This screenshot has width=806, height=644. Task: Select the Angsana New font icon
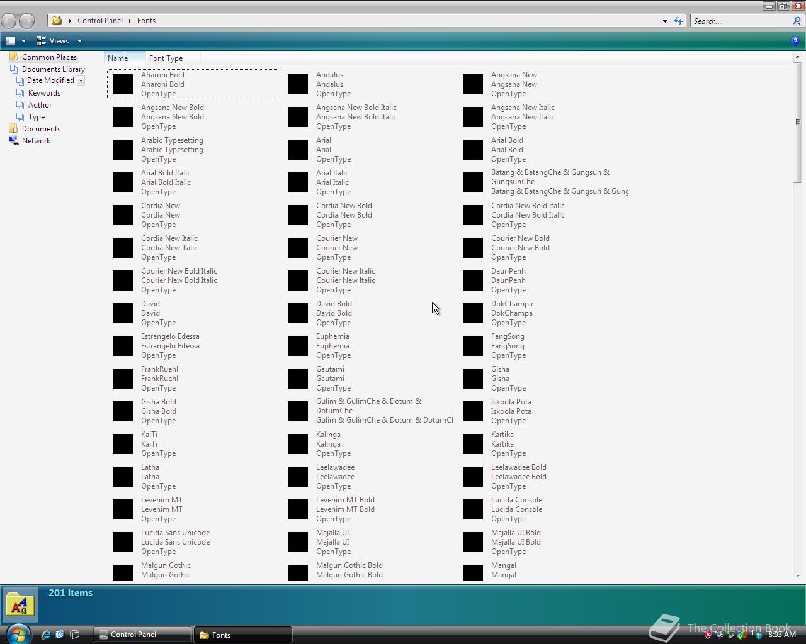[473, 84]
